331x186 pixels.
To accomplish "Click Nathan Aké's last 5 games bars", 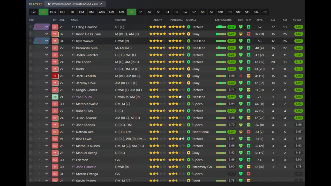I will [x=221, y=132].
